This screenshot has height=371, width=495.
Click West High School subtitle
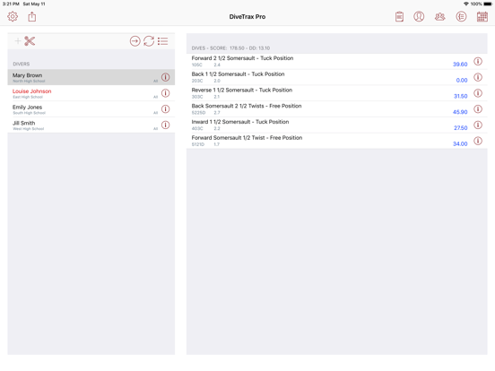pos(29,129)
